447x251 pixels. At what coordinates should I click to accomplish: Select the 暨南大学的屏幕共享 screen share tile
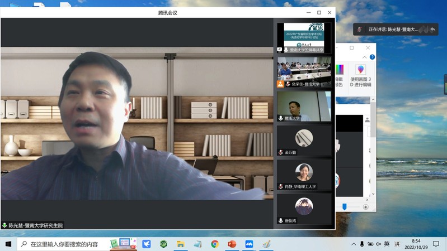pyautogui.click(x=304, y=38)
